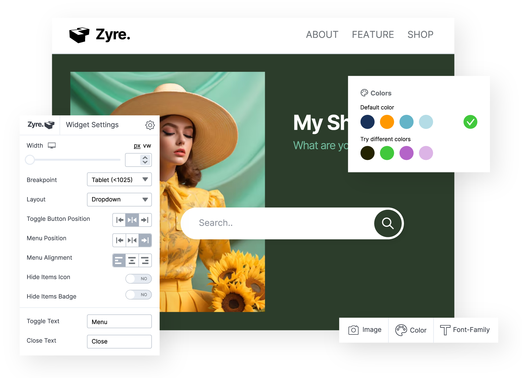Toggle Hide Items Badge switch
Image resolution: width=522 pixels, height=378 pixels.
click(139, 295)
